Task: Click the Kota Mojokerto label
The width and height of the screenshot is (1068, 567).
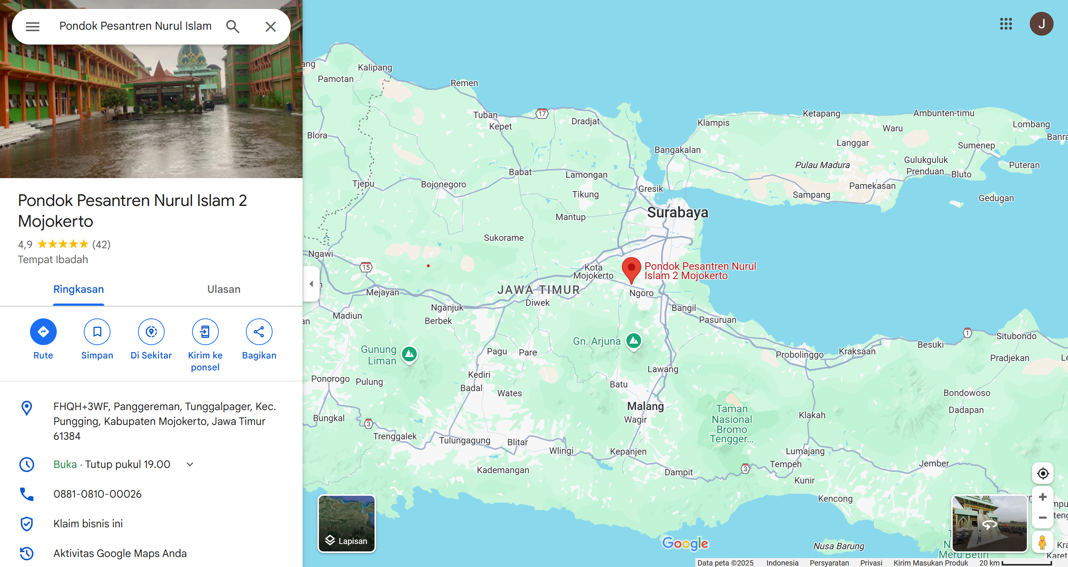Action: (x=593, y=271)
